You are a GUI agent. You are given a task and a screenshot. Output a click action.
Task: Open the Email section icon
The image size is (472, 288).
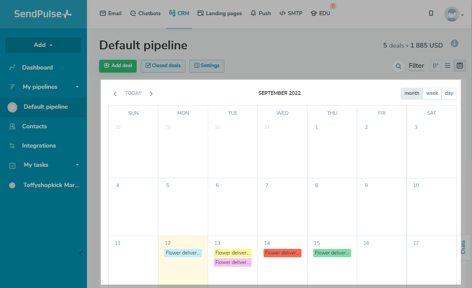click(x=103, y=13)
